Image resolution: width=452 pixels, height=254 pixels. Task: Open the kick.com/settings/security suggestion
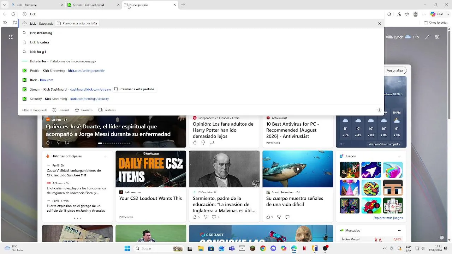(x=201, y=99)
